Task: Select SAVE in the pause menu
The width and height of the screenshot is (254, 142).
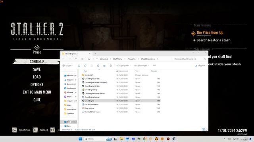Action: tap(37, 69)
